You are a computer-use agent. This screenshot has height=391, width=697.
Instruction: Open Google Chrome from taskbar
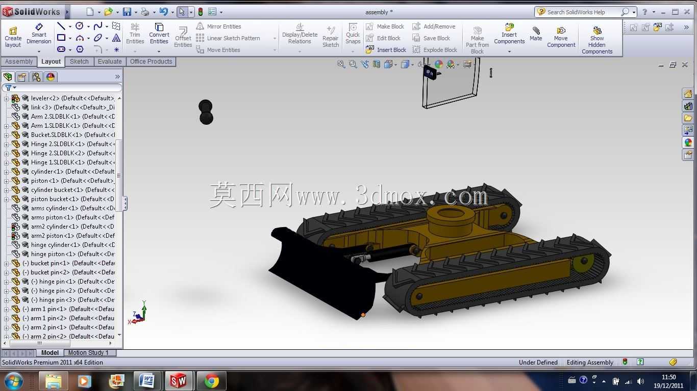point(211,381)
